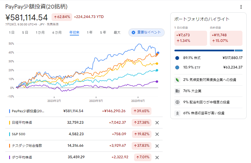This screenshot has width=251, height=163.
Task: Click the chevrons icon for 株価収益率
Action: 177,113
